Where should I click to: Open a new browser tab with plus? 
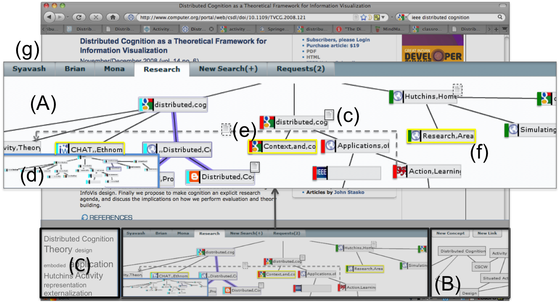pos(496,29)
